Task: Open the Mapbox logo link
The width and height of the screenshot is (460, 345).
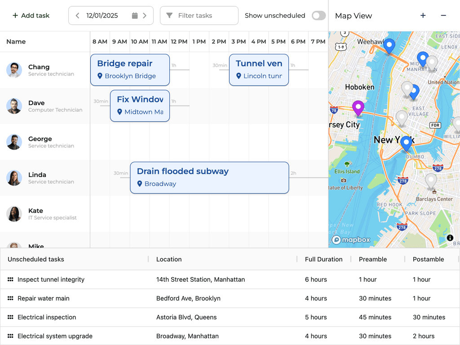Action: [351, 240]
